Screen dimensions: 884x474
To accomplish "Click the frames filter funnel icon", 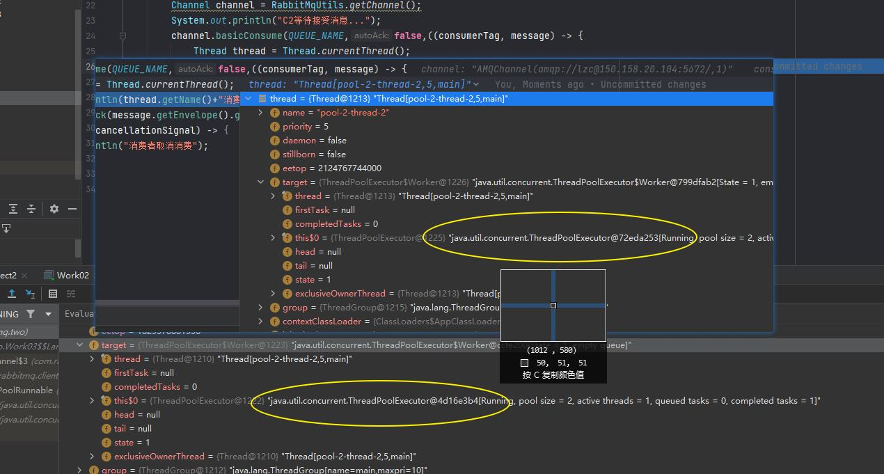I will click(x=30, y=314).
